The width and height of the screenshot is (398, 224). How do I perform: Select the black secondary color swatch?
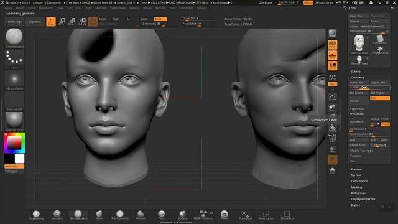tap(9, 159)
